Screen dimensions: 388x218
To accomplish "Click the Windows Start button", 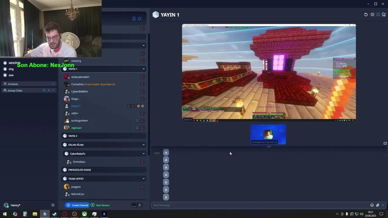I will 5,214.
